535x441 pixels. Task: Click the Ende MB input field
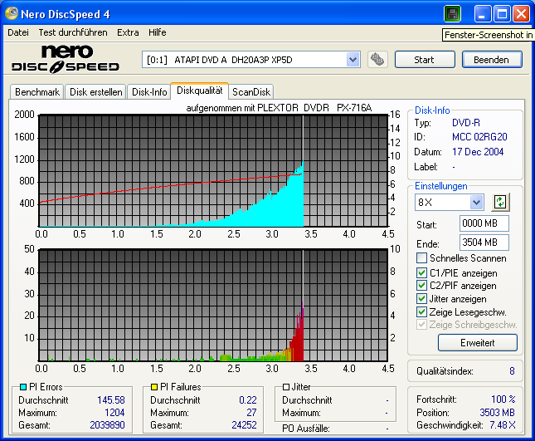pyautogui.click(x=484, y=243)
